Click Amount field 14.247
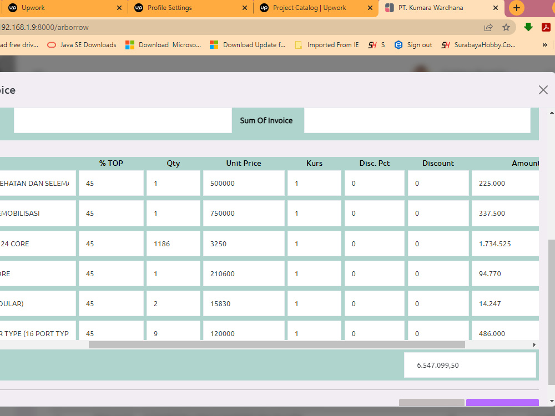Screen dimensions: 555x416 (506, 303)
